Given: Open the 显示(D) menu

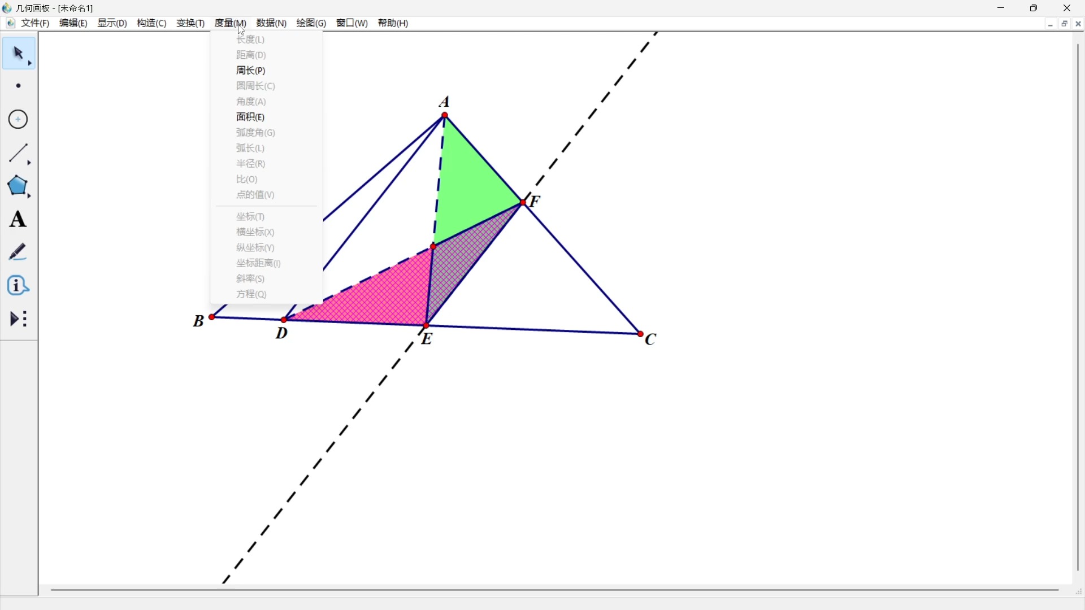Looking at the screenshot, I should (x=112, y=23).
